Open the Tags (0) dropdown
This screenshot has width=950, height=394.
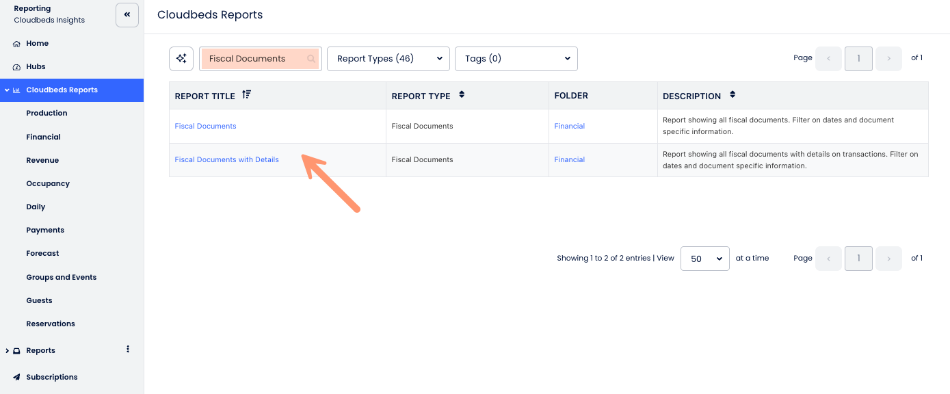[516, 59]
